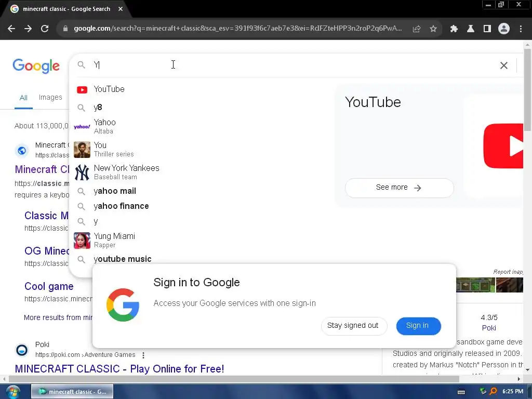The image size is (532, 399).
Task: Open the Poki result options dots
Action: (x=143, y=355)
